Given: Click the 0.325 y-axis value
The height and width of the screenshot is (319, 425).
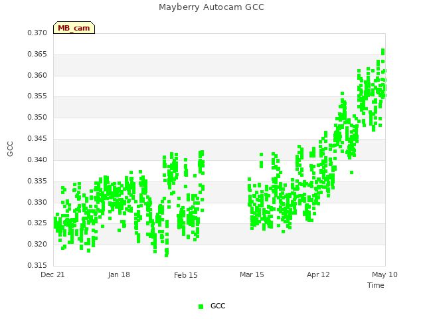Looking at the screenshot, I should [x=37, y=223].
